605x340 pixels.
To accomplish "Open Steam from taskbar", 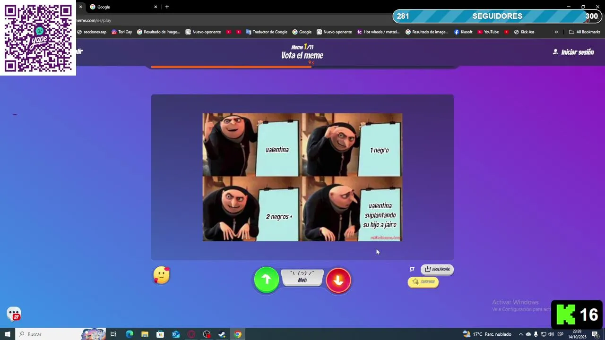I will tap(222, 334).
